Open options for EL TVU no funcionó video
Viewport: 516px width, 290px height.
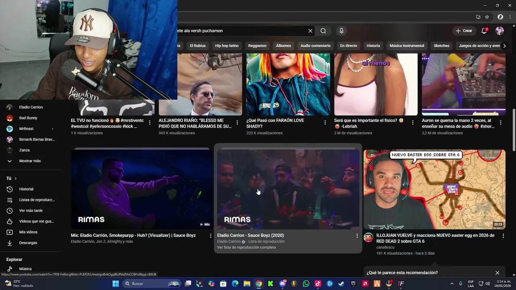pyautogui.click(x=150, y=122)
